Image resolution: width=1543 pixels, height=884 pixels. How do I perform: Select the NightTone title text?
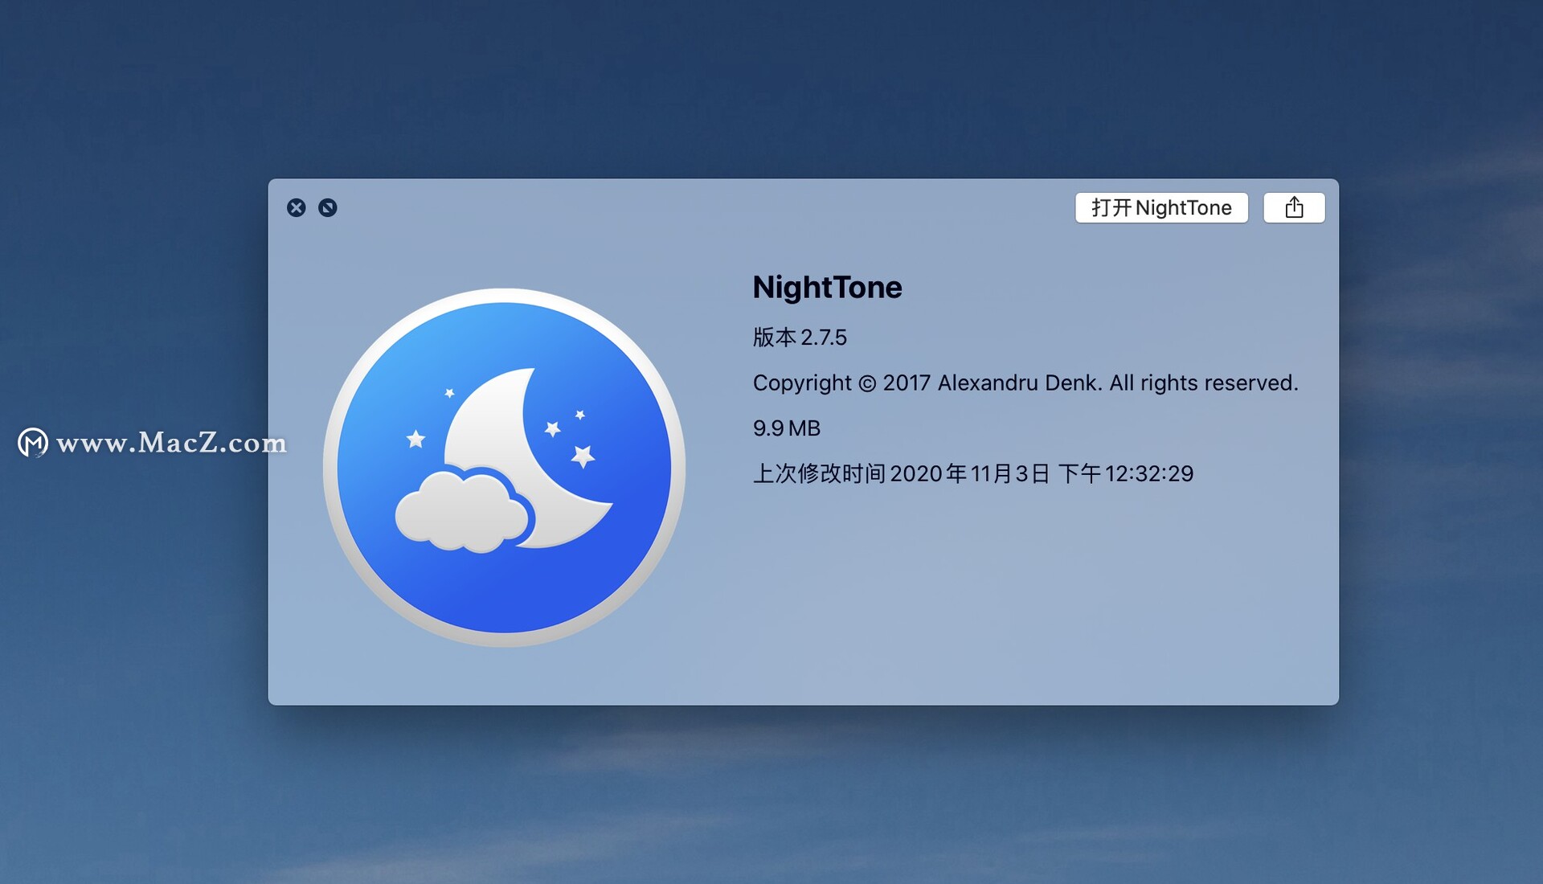pyautogui.click(x=827, y=288)
